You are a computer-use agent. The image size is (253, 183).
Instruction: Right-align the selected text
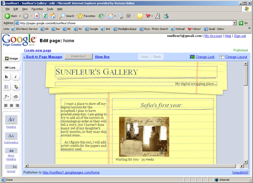tap(17, 106)
